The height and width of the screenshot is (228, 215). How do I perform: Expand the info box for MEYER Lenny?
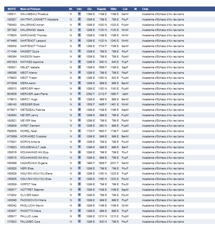click(79, 115)
